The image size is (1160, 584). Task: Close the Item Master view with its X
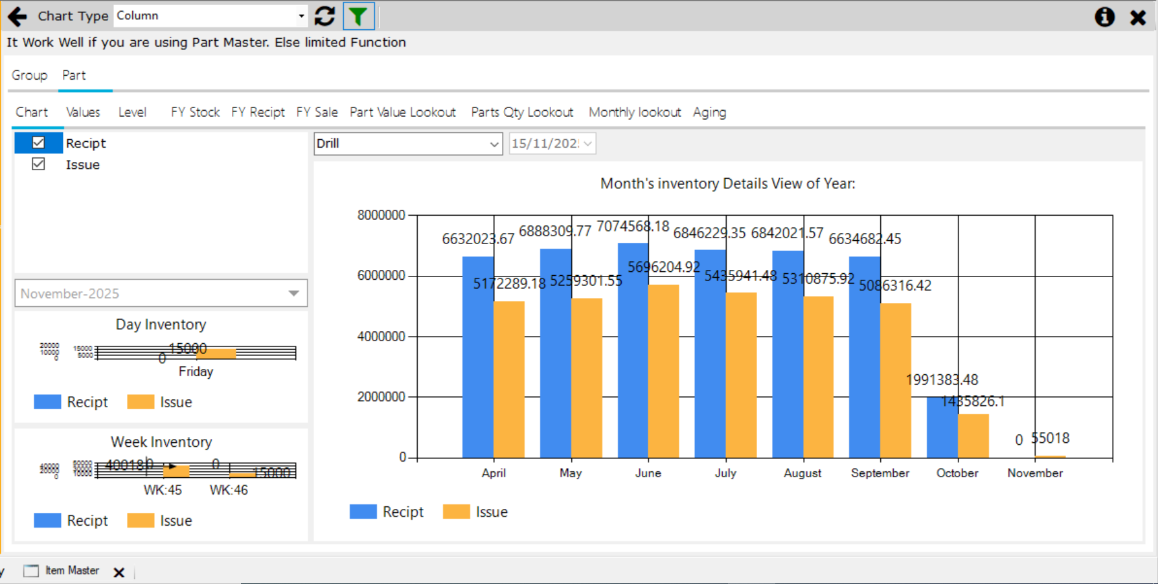pyautogui.click(x=119, y=571)
